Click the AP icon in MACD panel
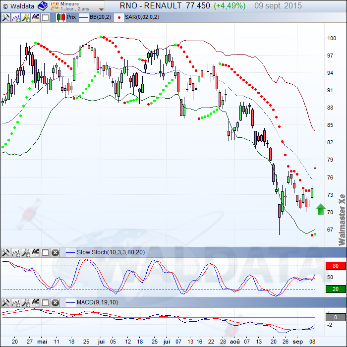The image size is (347, 347). (36, 302)
